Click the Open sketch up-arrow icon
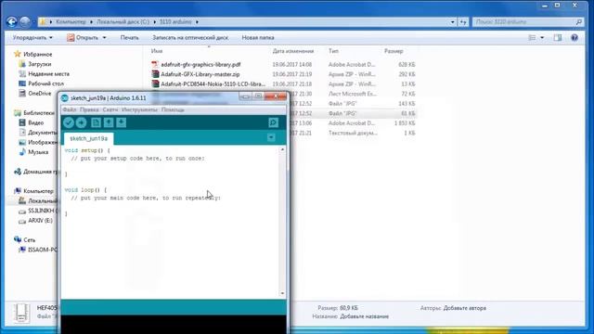This screenshot has width=594, height=334. (109, 122)
